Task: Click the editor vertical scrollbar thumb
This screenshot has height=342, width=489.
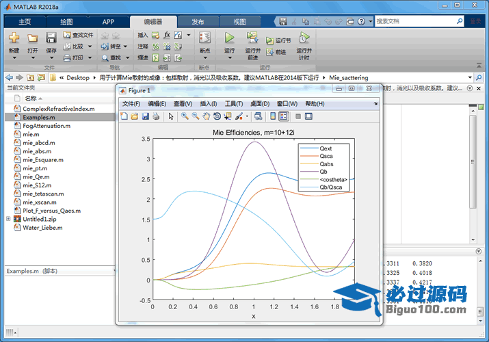Action: [473, 161]
